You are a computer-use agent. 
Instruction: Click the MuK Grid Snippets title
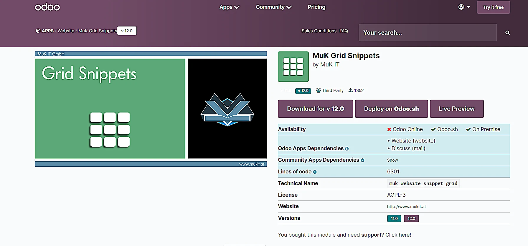click(346, 56)
